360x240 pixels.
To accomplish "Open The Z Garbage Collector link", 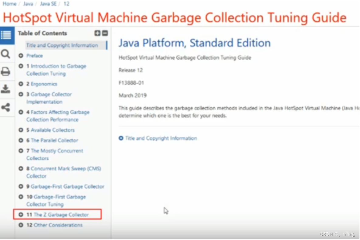I will click(61, 215).
